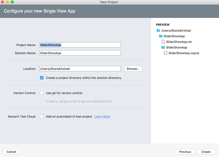219x157 pixels.
Task: Select the solution SliderShowApp folder icon
Action: 161,36
